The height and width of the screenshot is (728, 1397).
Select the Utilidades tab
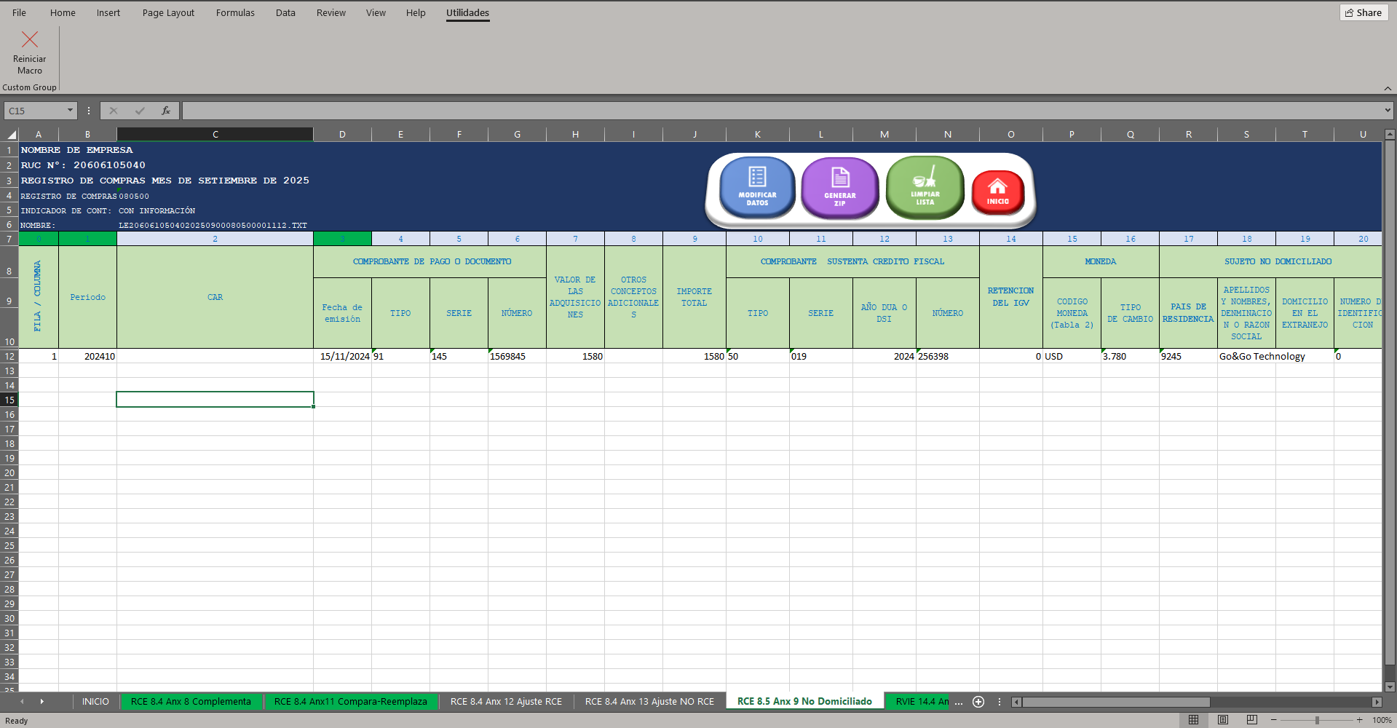click(467, 12)
